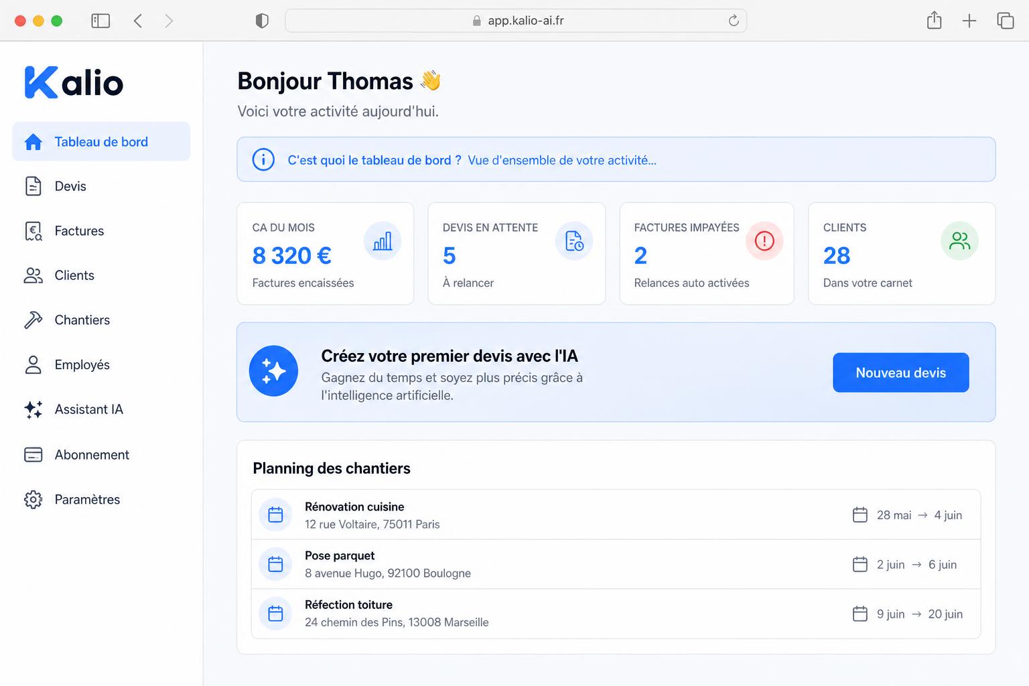Click the address 8 avenue Hugo, 92100 Boulogne
This screenshot has height=686, width=1029.
(388, 573)
